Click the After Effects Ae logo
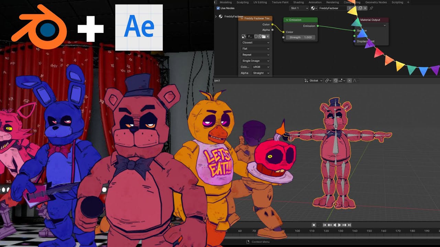440x247 pixels. click(139, 27)
